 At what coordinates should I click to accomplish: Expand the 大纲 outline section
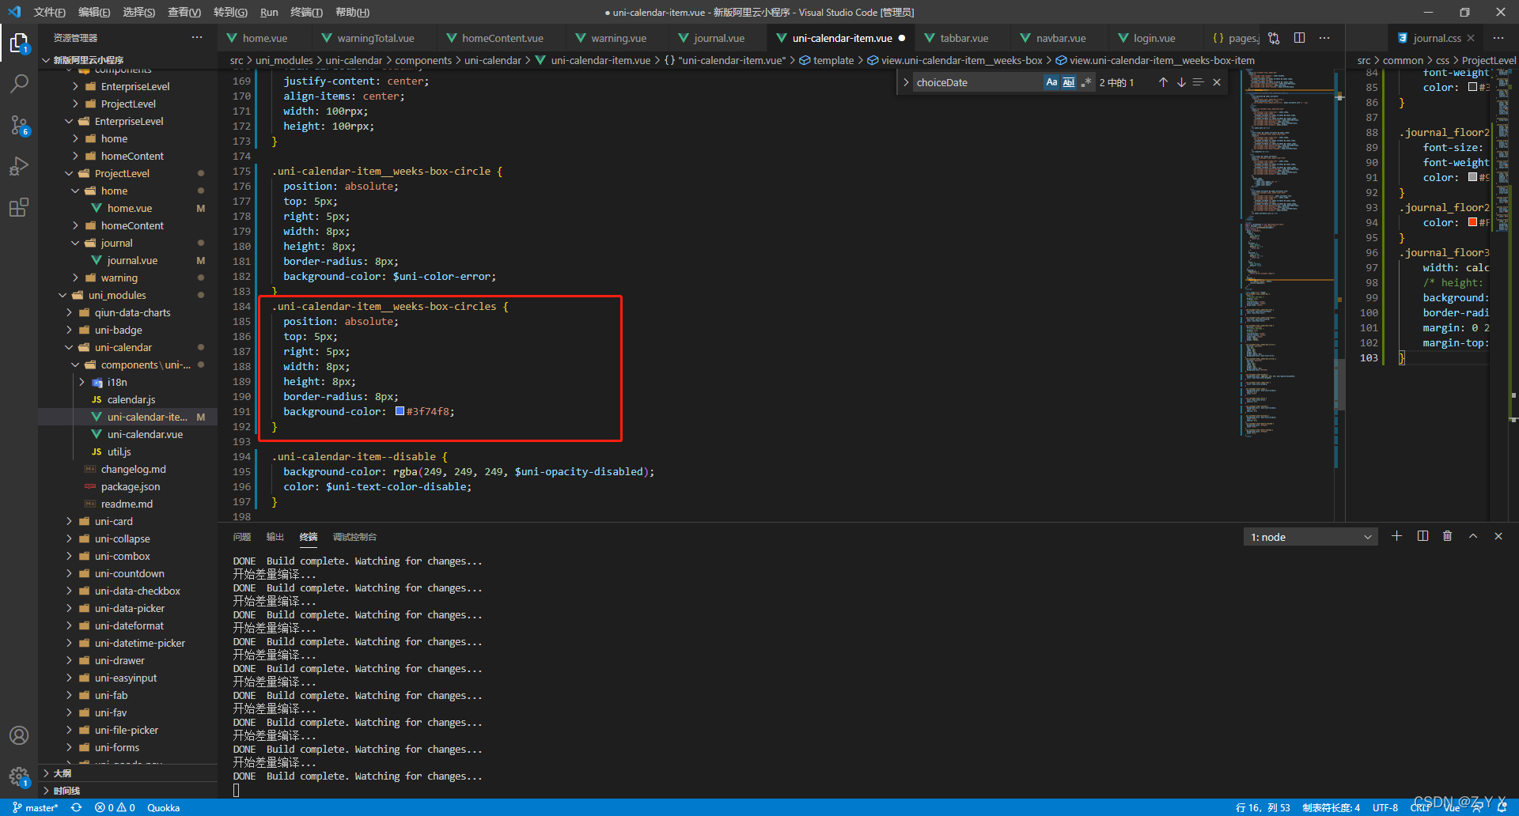(x=62, y=773)
